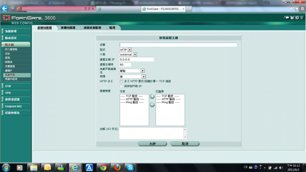The width and height of the screenshot is (306, 172).
Task: Click the virtual server port field 80
Action: tap(125, 64)
